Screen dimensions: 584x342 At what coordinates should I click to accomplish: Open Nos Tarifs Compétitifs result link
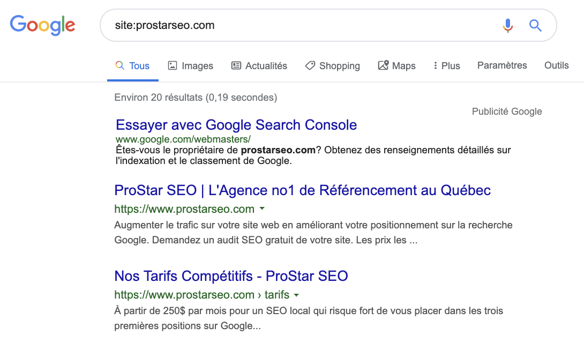pos(231,276)
